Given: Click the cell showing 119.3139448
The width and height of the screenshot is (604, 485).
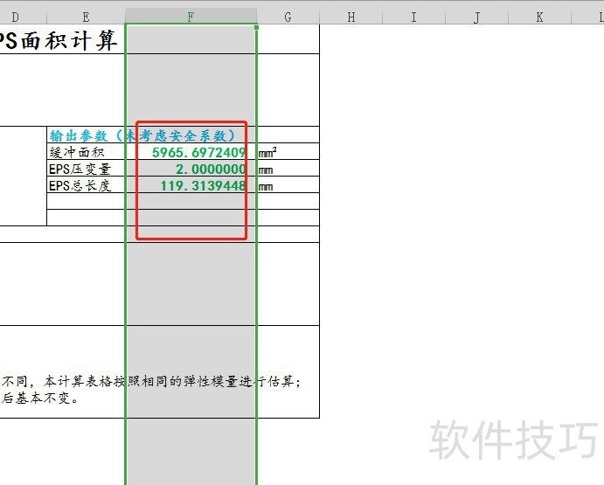Looking at the screenshot, I should [203, 185].
